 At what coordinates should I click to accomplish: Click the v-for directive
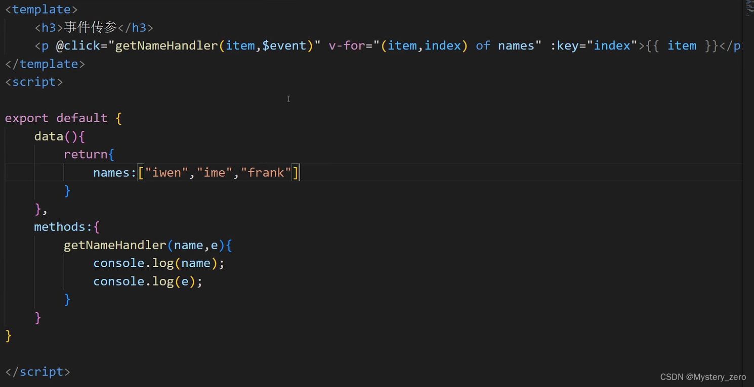coord(347,46)
